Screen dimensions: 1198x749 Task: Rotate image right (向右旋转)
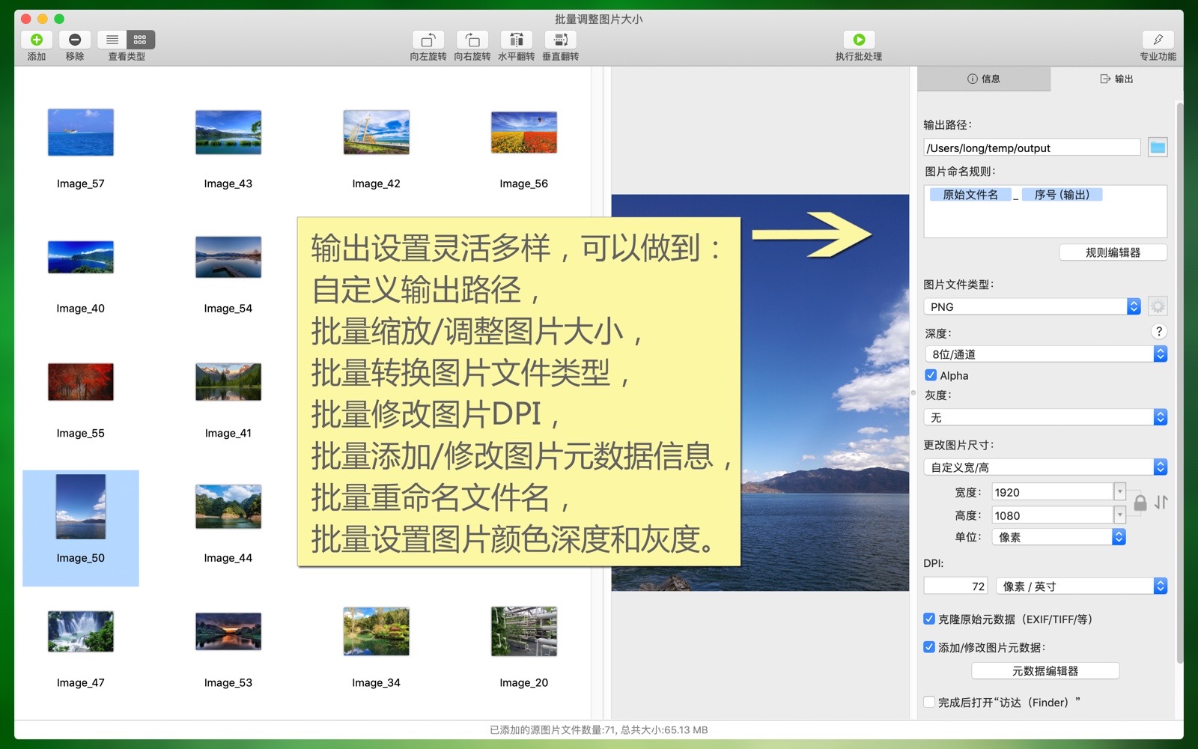click(472, 40)
